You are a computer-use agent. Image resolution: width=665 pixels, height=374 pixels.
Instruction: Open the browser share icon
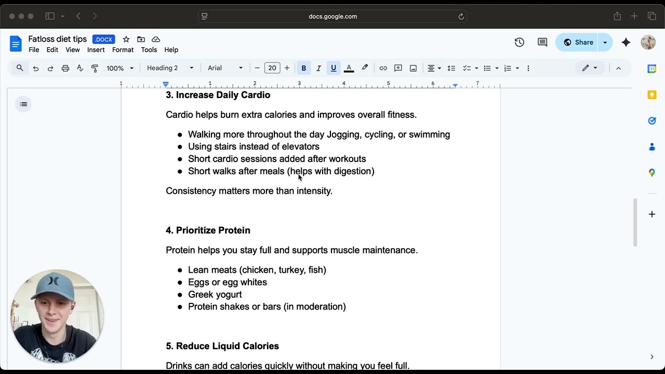coord(617,16)
